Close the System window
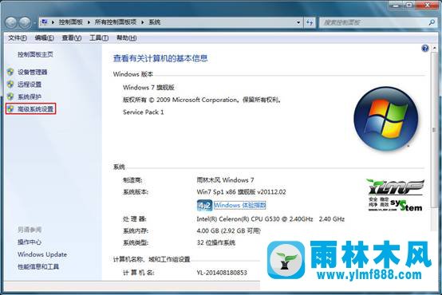 [x=427, y=5]
